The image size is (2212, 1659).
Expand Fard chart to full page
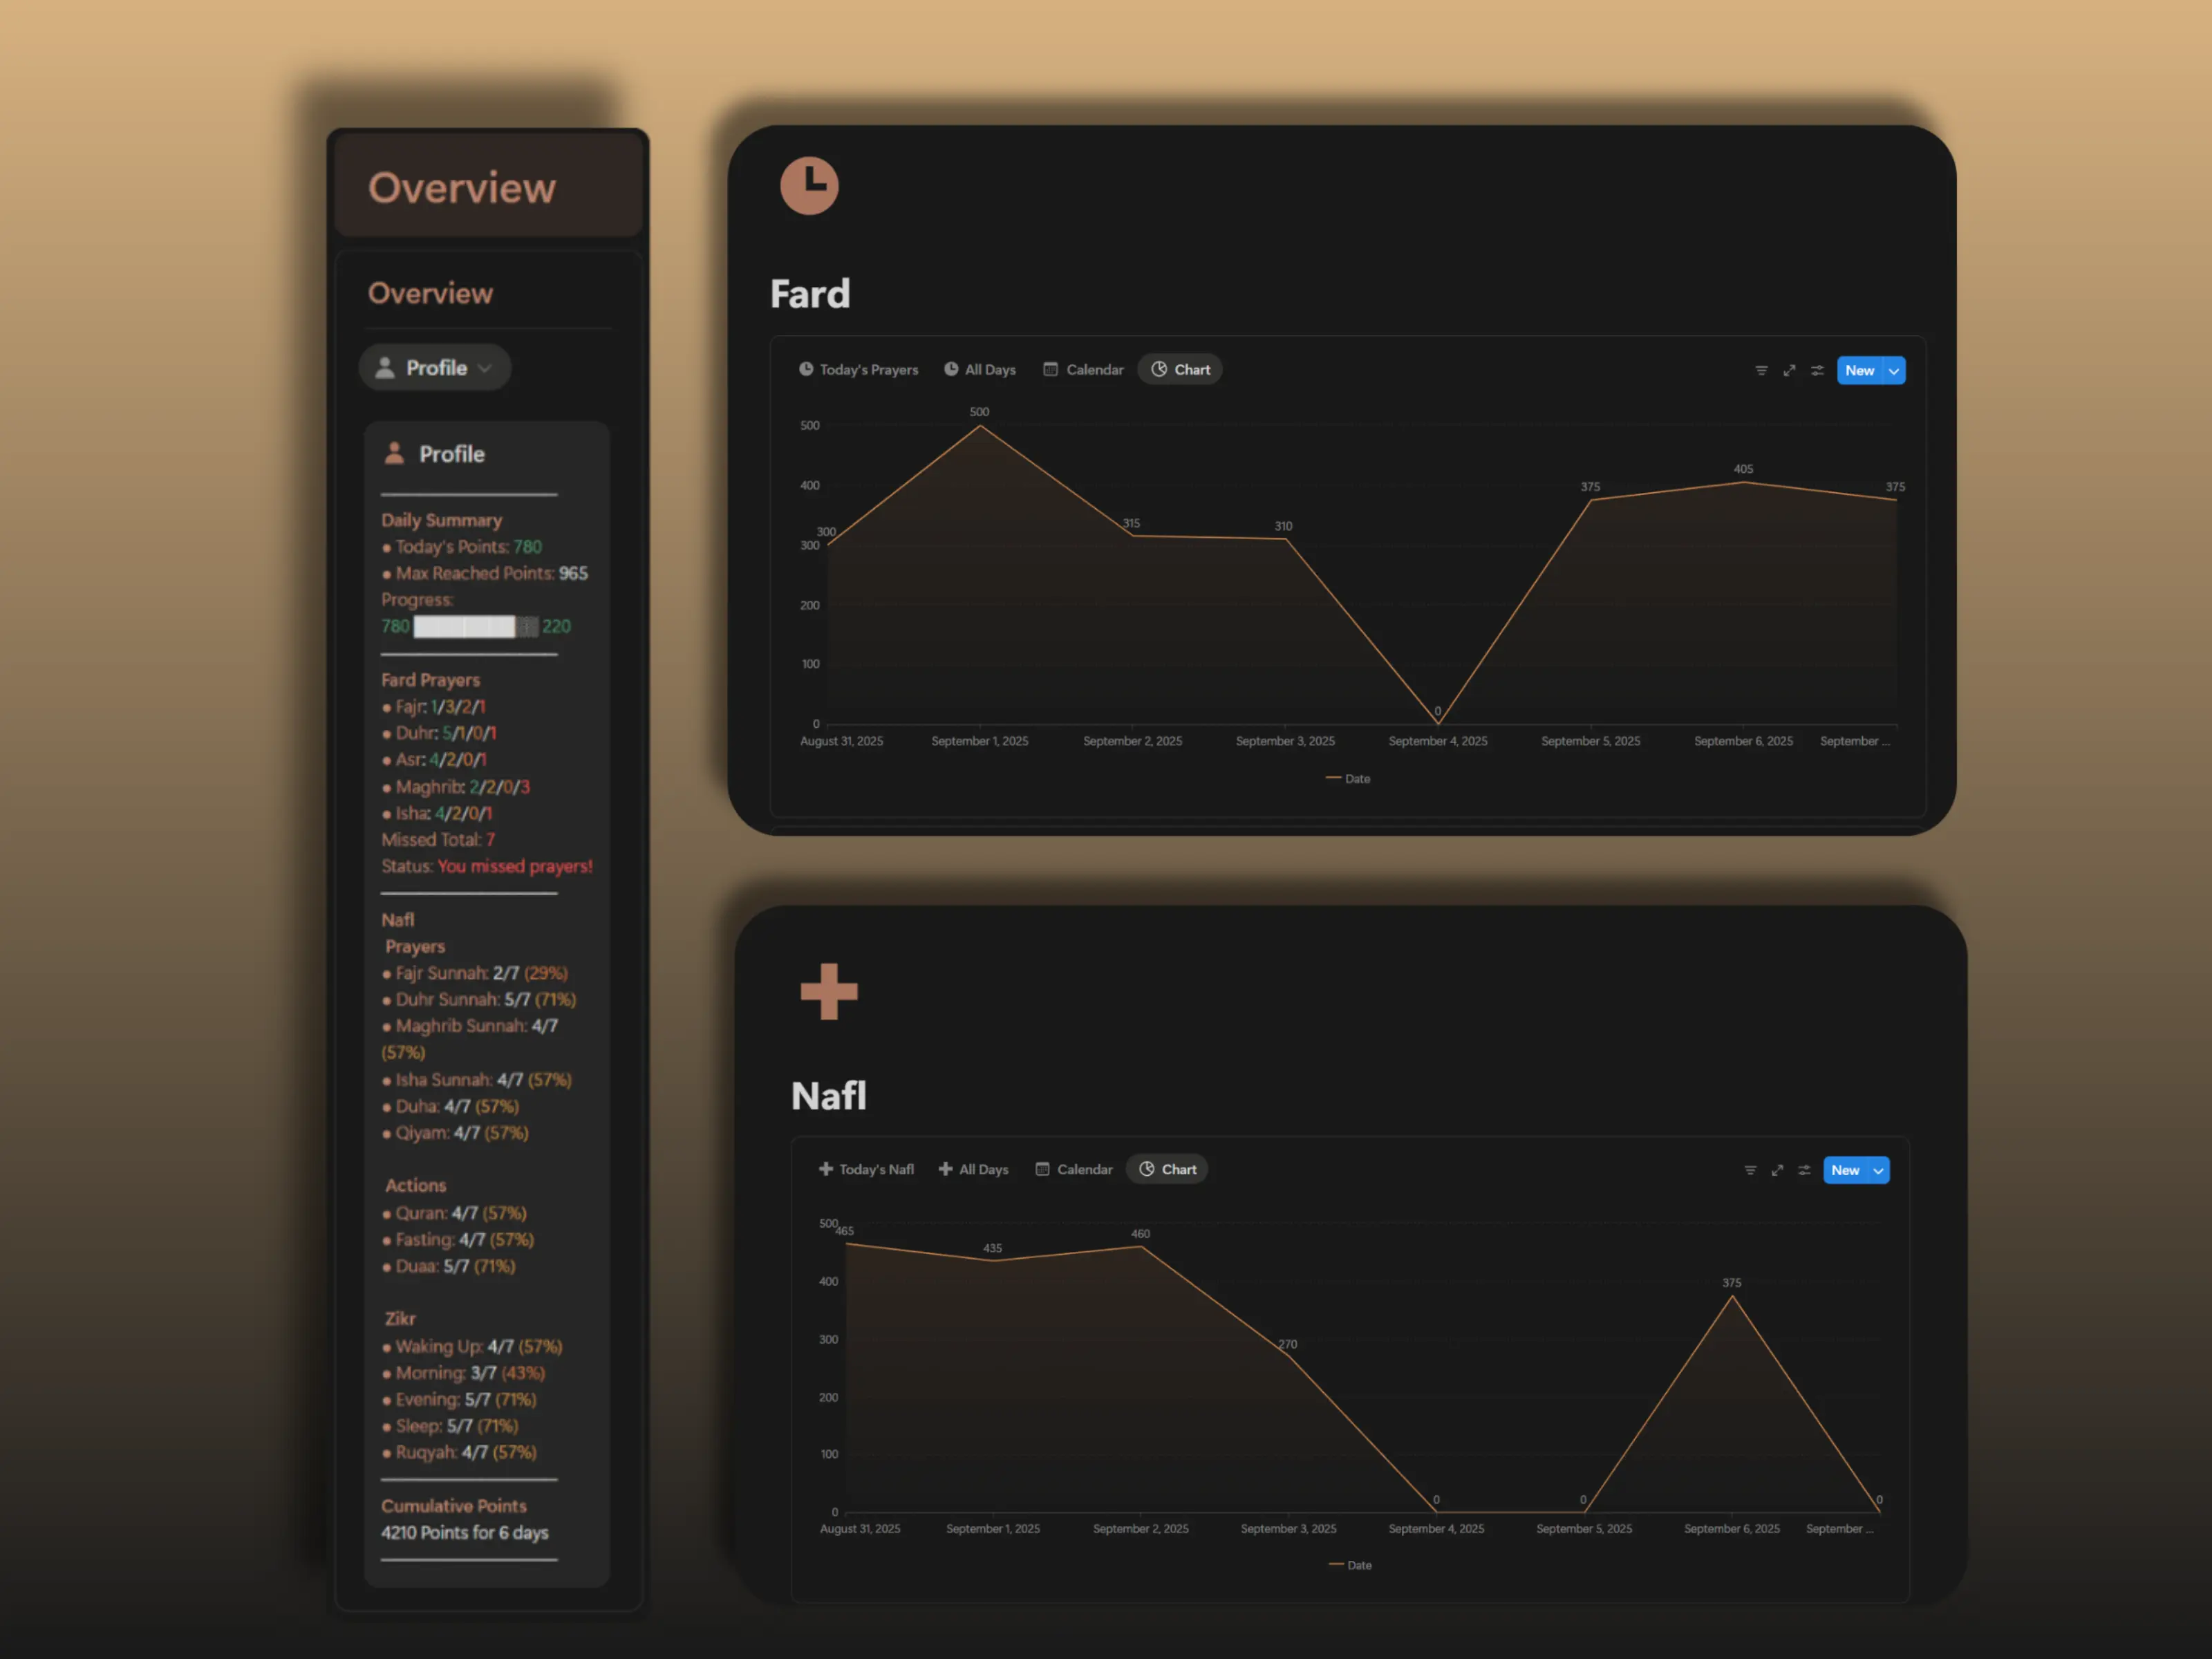tap(1789, 370)
